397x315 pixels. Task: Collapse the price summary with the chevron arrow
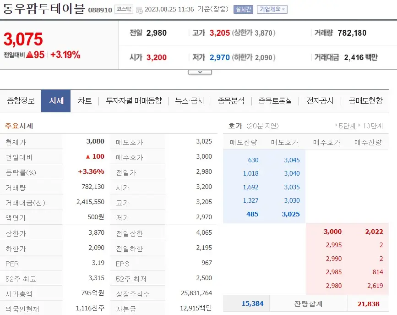(200, 72)
